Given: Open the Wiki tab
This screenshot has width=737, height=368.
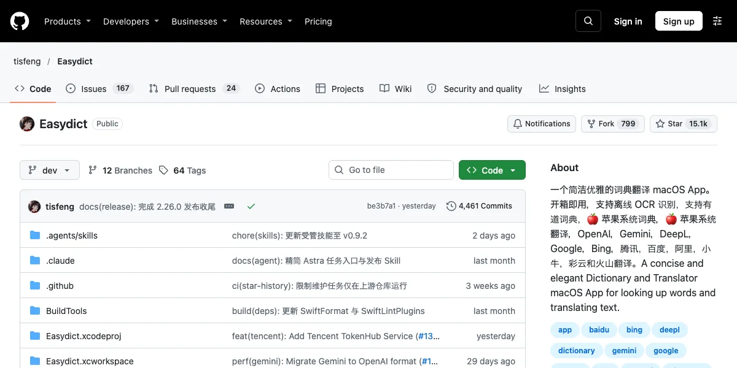Looking at the screenshot, I should tap(396, 89).
